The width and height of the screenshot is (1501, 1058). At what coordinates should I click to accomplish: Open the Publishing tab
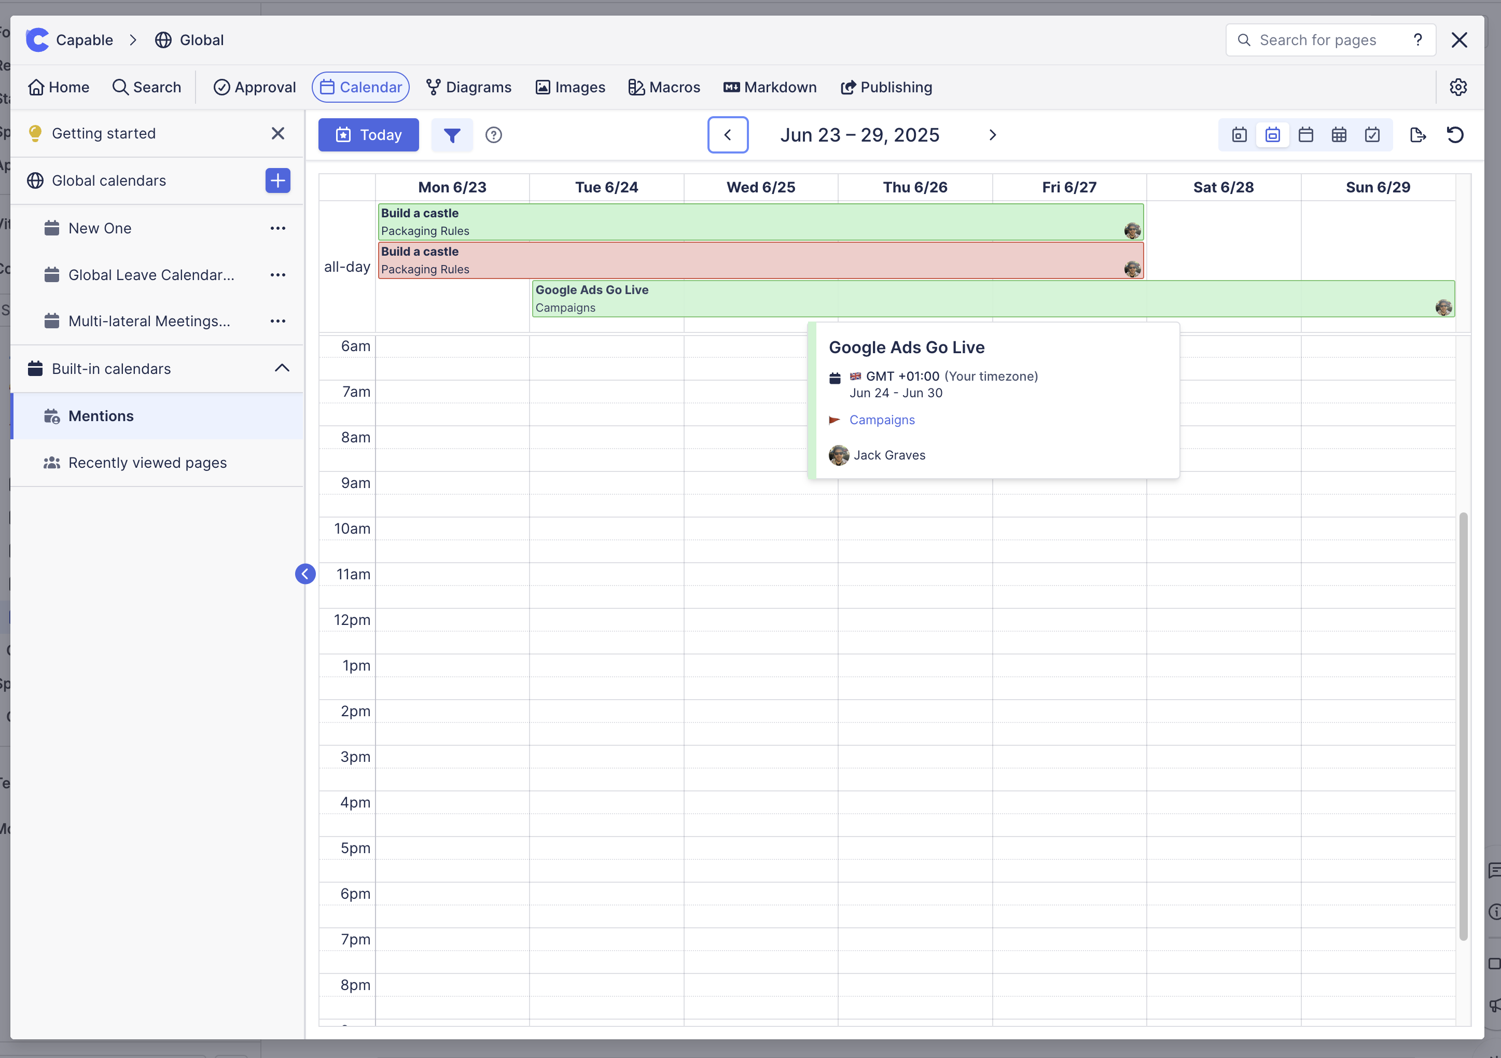(886, 87)
